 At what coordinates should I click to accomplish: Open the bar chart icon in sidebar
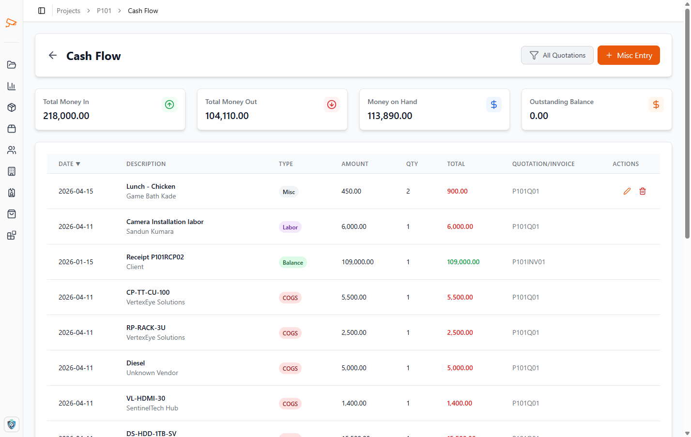(12, 86)
